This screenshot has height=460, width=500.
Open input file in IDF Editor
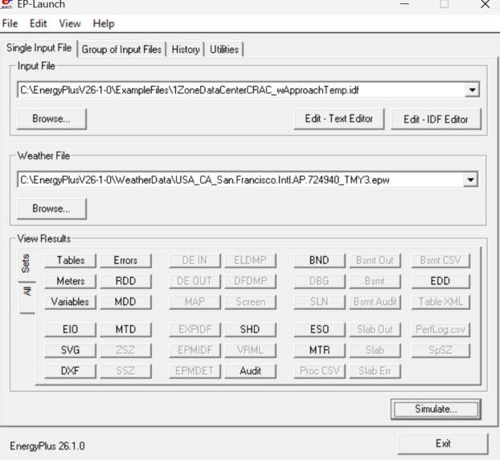[x=436, y=120]
